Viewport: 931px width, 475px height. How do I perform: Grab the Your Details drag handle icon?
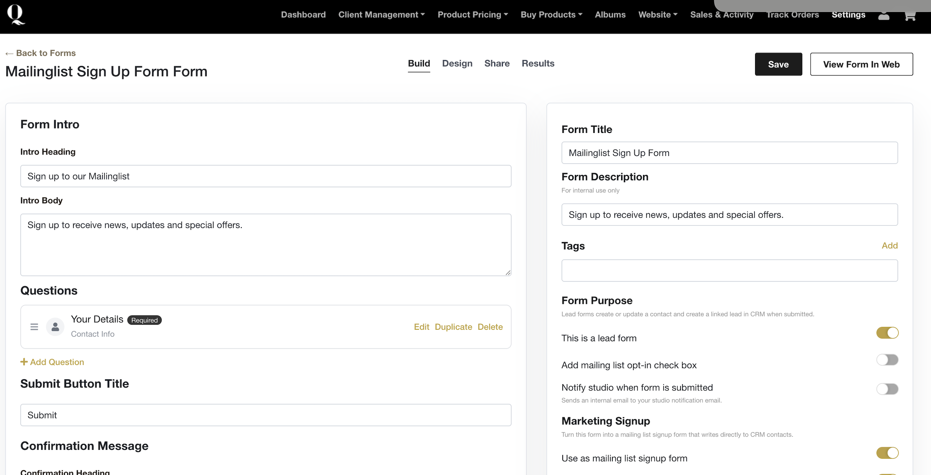point(34,327)
